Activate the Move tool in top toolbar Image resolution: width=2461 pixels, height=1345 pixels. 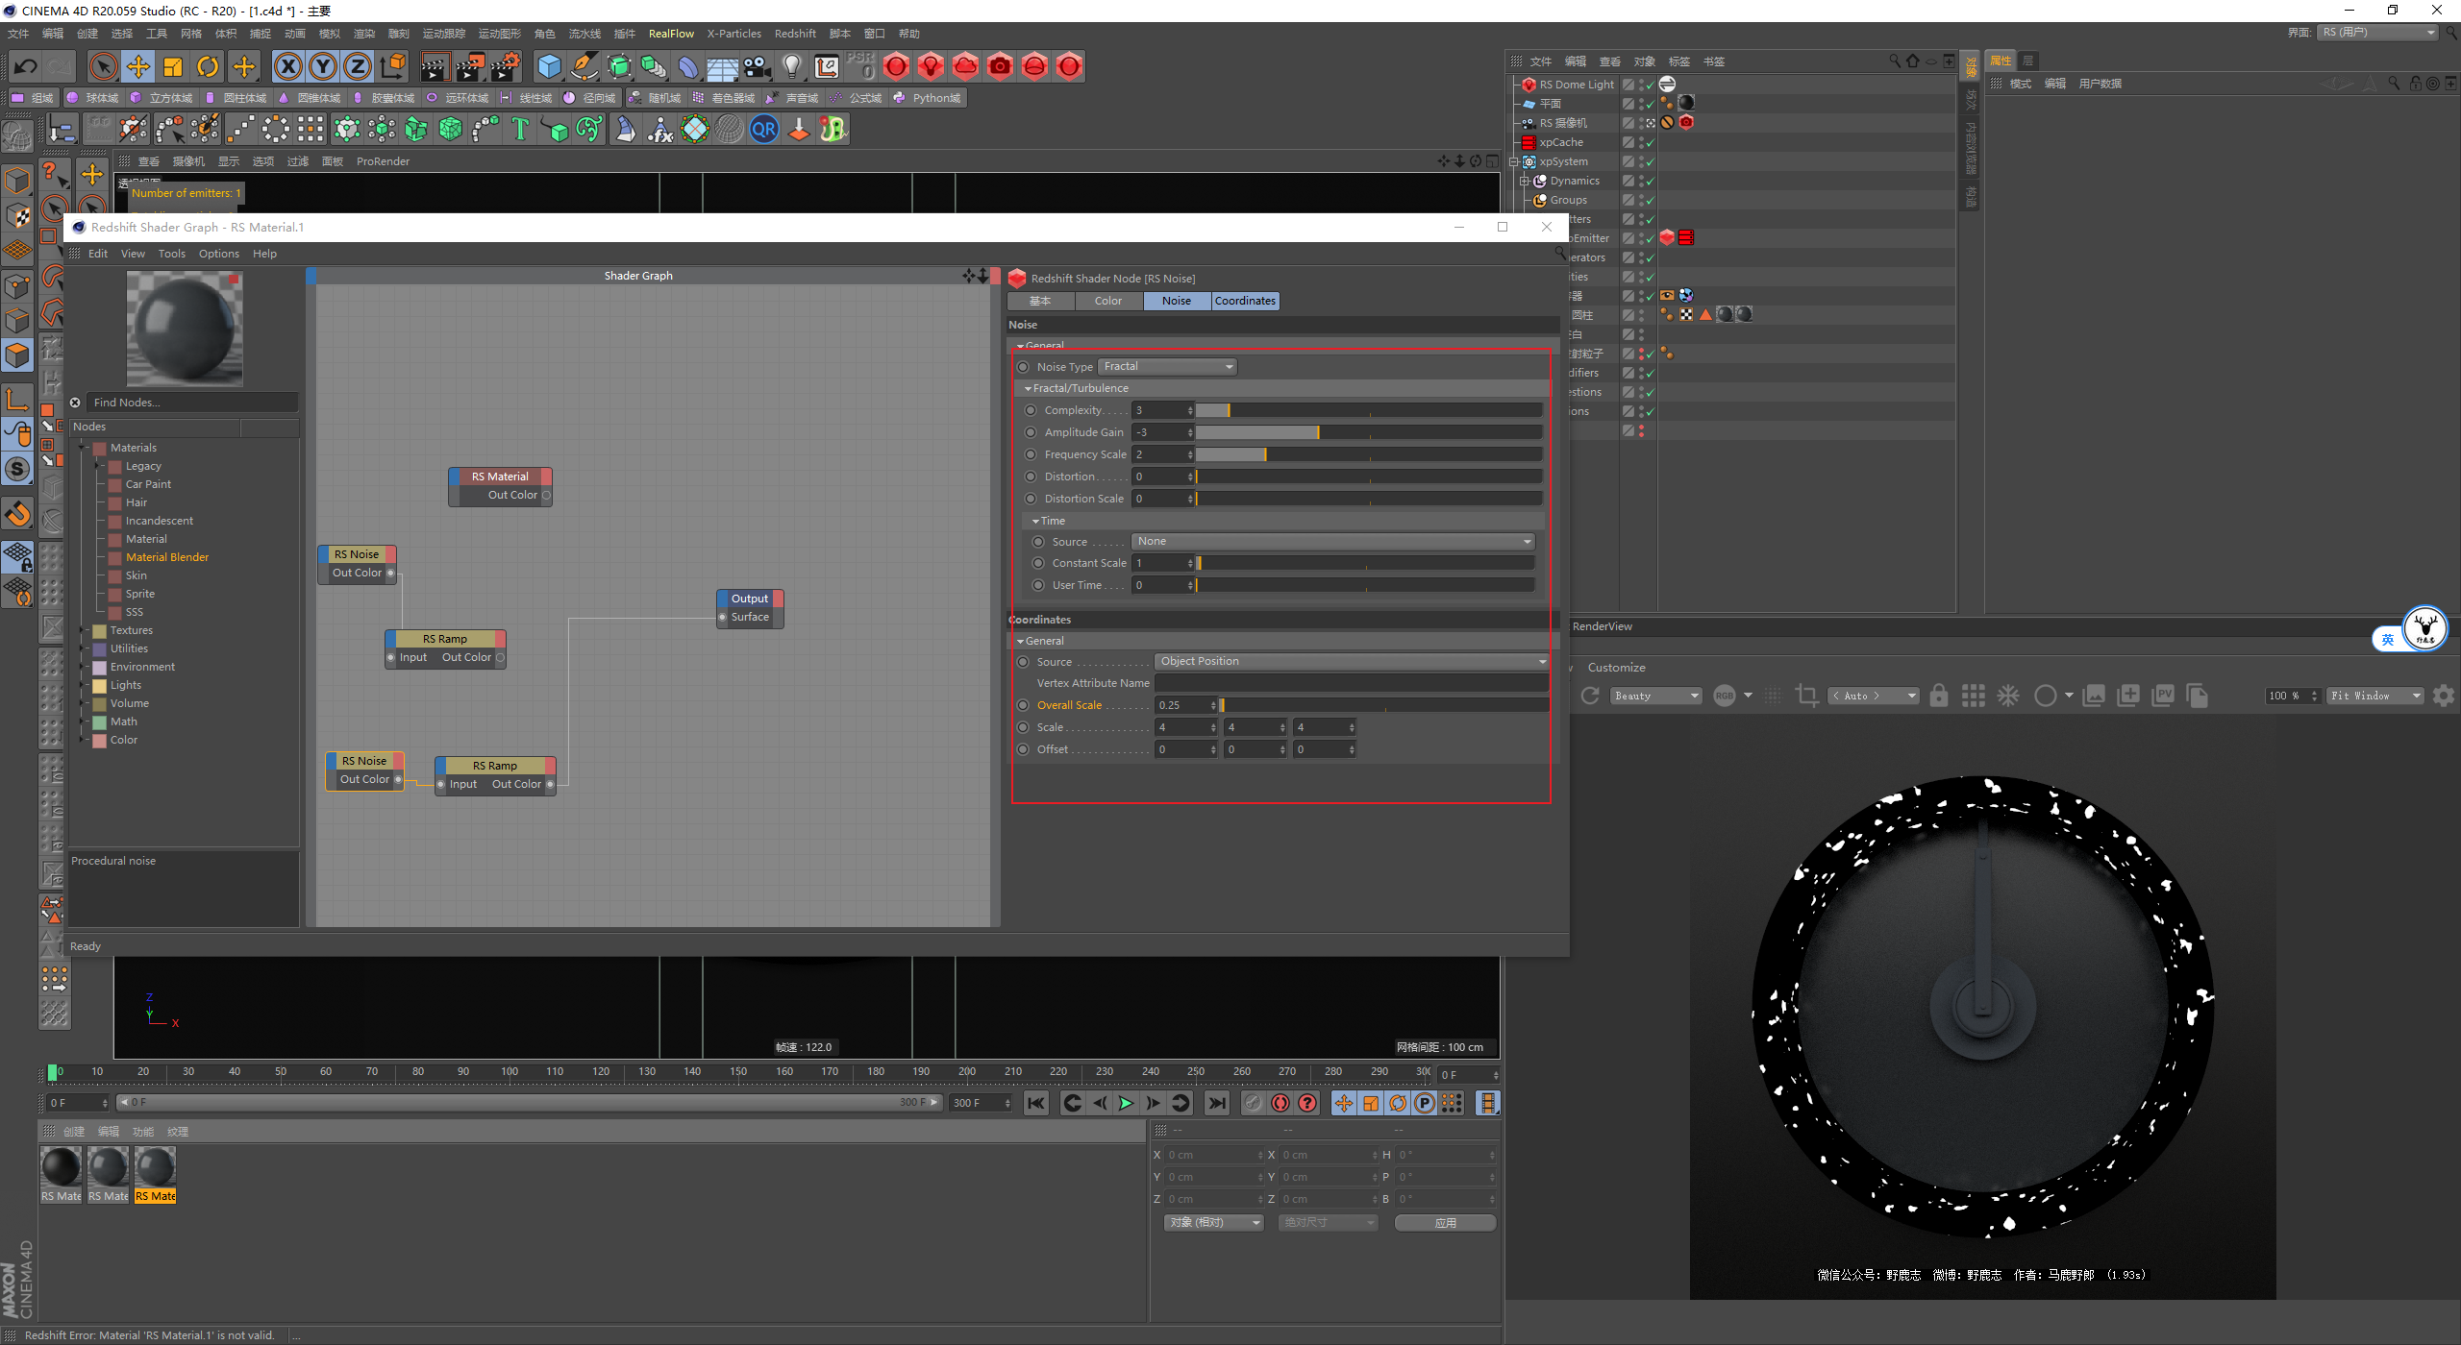click(138, 66)
